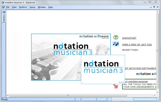Open the View menu

point(14,7)
